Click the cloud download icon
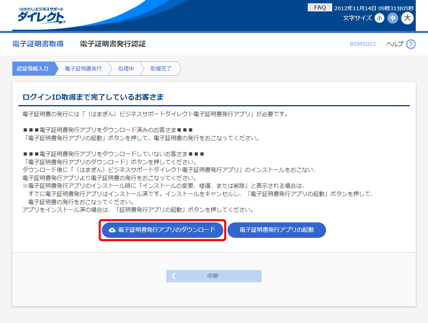Screen dimensions: 428x323 [x=112, y=230]
